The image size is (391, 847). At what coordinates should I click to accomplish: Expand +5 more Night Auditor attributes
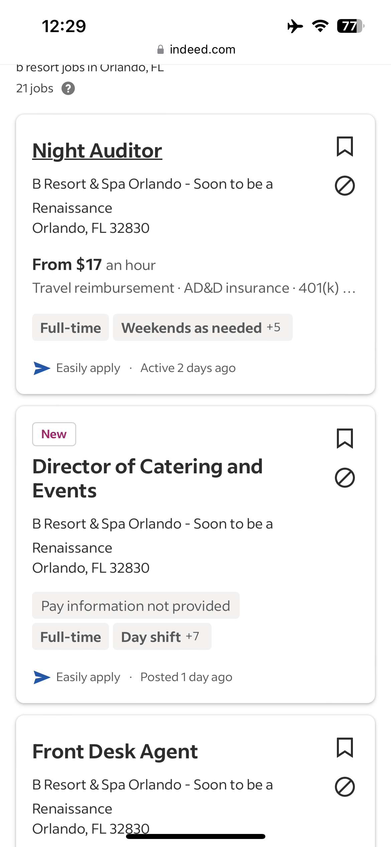(273, 327)
